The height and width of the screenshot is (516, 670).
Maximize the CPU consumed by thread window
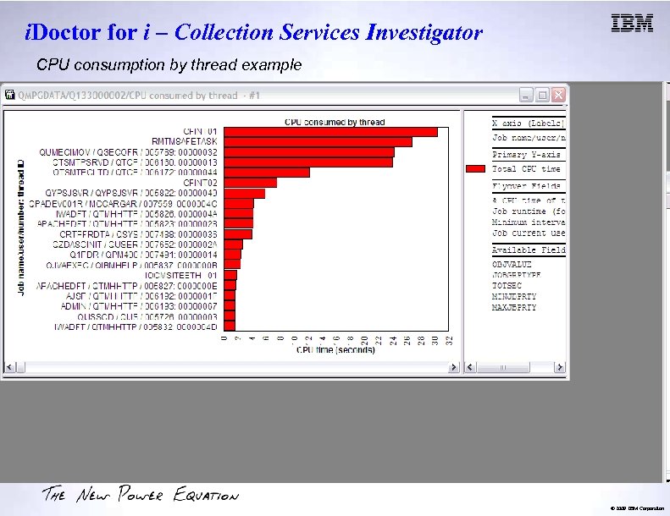click(542, 95)
